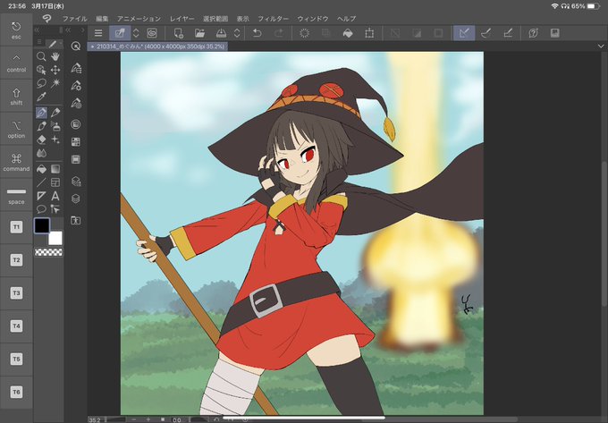This screenshot has height=423, width=608.
Task: Select the Ruler triangle tool
Action: click(x=41, y=196)
